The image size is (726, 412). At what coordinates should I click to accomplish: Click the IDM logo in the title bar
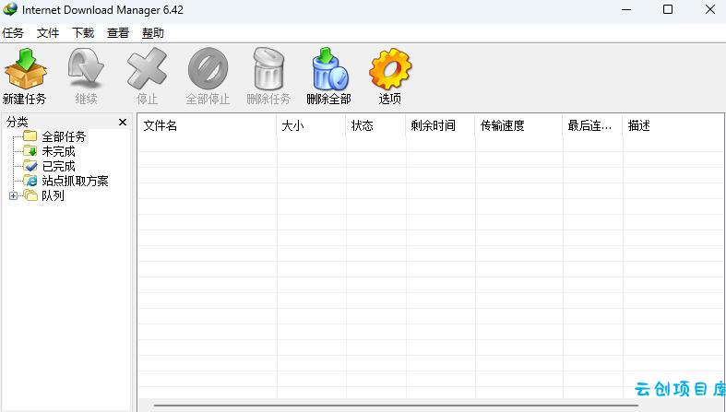tap(10, 9)
